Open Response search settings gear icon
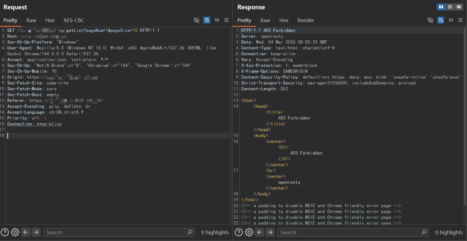This screenshot has width=467, height=241. click(x=249, y=232)
